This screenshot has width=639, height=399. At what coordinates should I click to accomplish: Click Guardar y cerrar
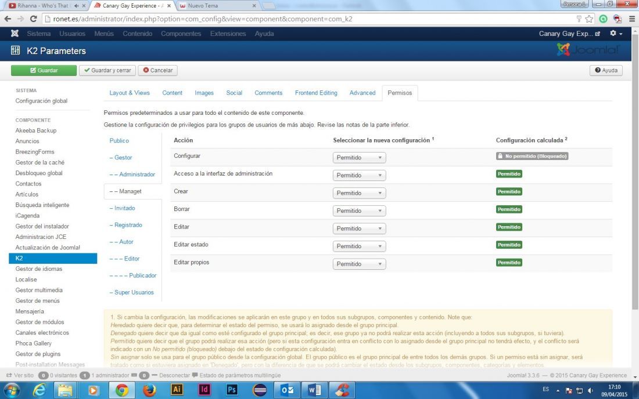coord(107,70)
